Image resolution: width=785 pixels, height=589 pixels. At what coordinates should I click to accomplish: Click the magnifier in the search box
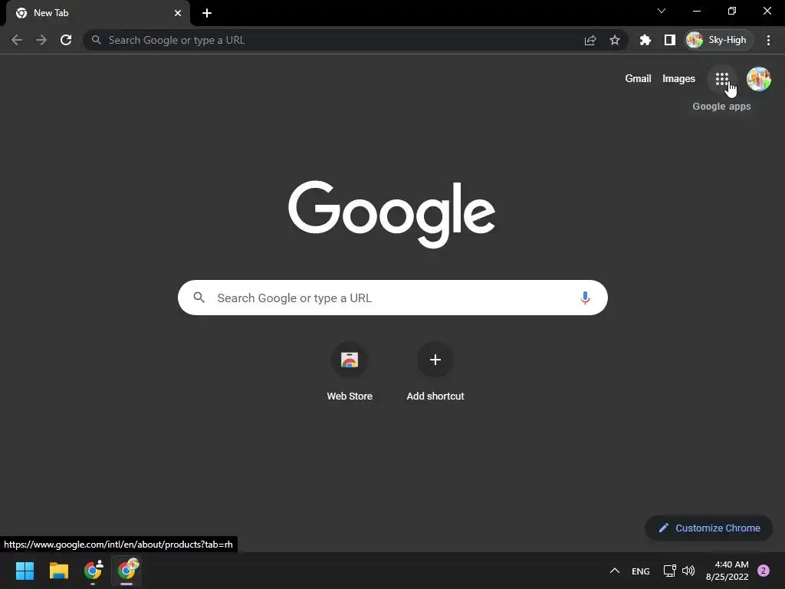click(x=199, y=298)
